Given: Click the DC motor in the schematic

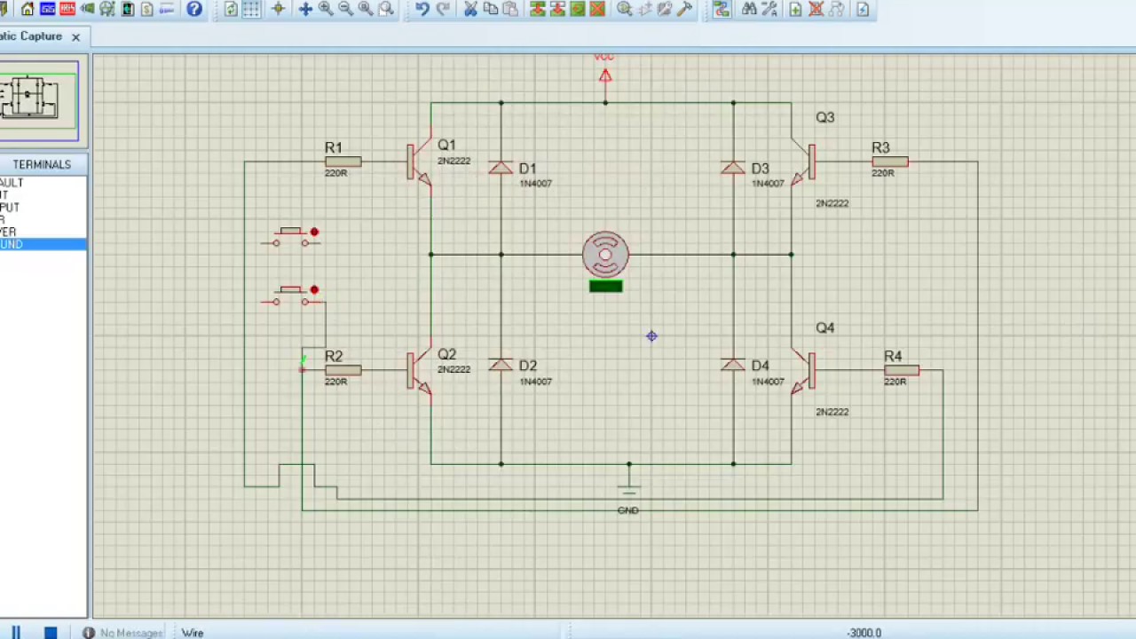Looking at the screenshot, I should (605, 255).
